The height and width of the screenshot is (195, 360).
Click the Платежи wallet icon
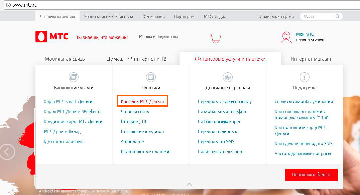click(151, 77)
